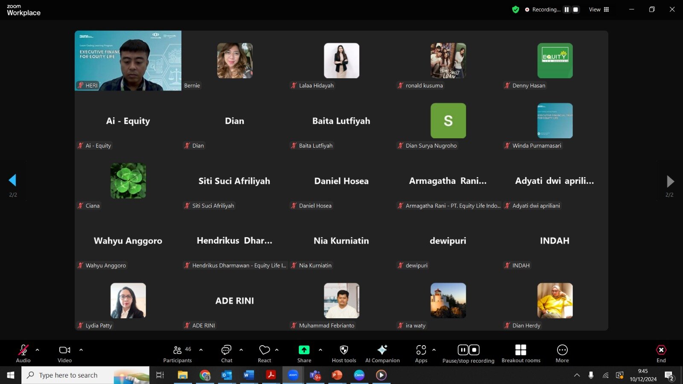Click the Windows taskbar search box
The image size is (683, 384).
click(85, 375)
